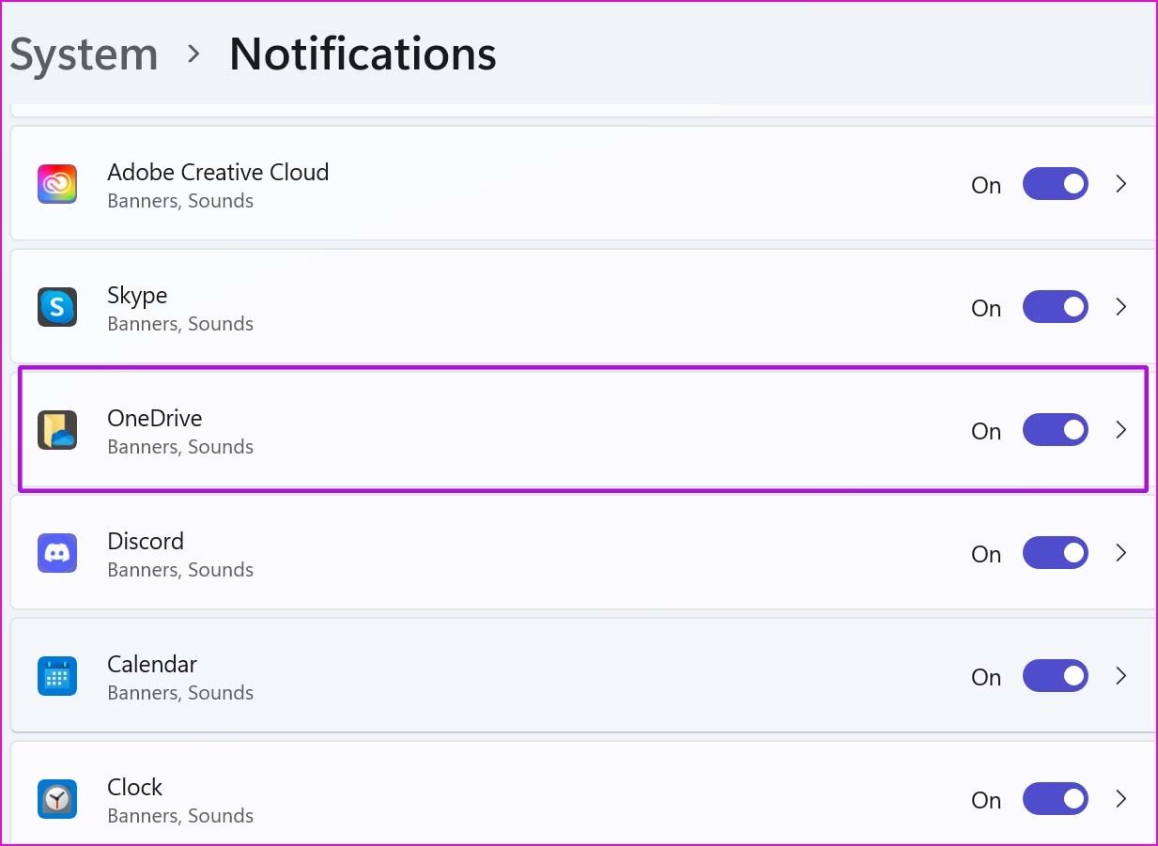This screenshot has height=846, width=1158.
Task: Turn off Adobe Creative Cloud notifications toggle
Action: click(x=1055, y=184)
